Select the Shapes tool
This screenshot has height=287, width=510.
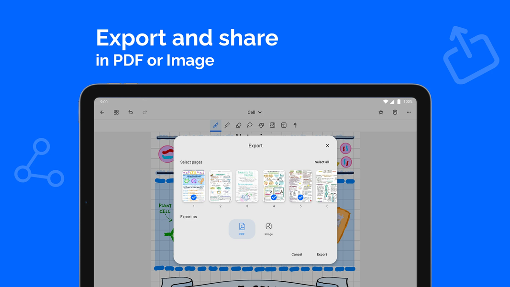[x=261, y=125]
